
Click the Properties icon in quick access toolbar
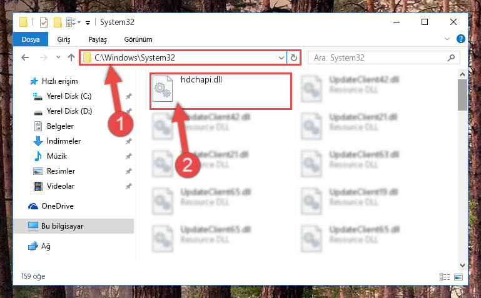pos(44,22)
